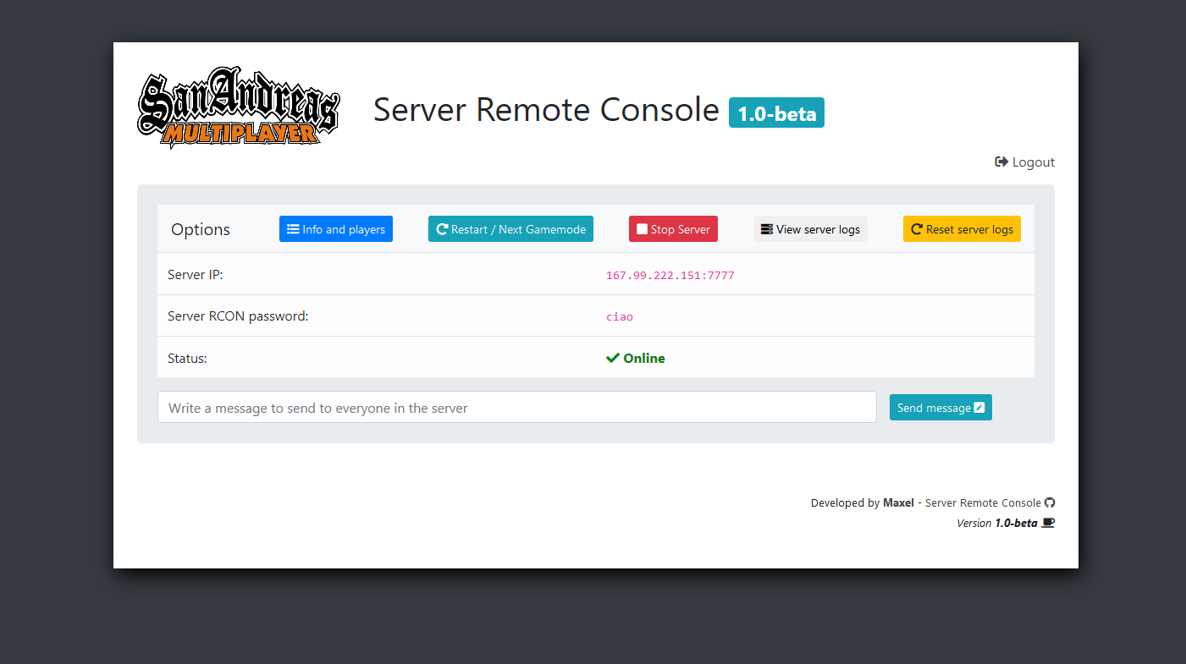Click the pencil icon on Send message
Image resolution: width=1186 pixels, height=664 pixels.
(979, 408)
